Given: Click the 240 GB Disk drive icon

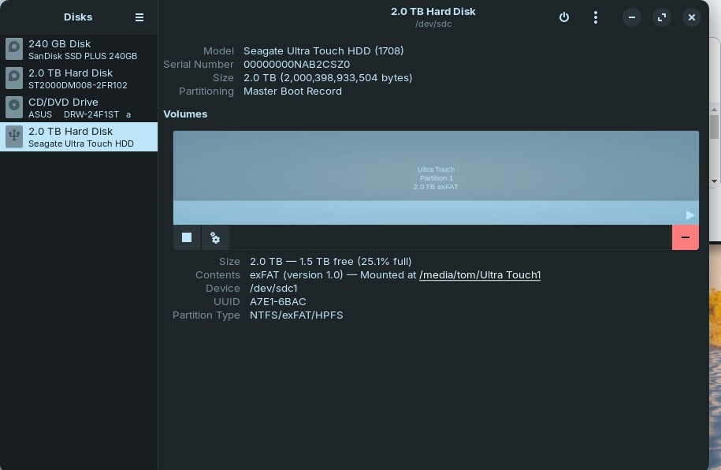Looking at the screenshot, I should click(14, 50).
